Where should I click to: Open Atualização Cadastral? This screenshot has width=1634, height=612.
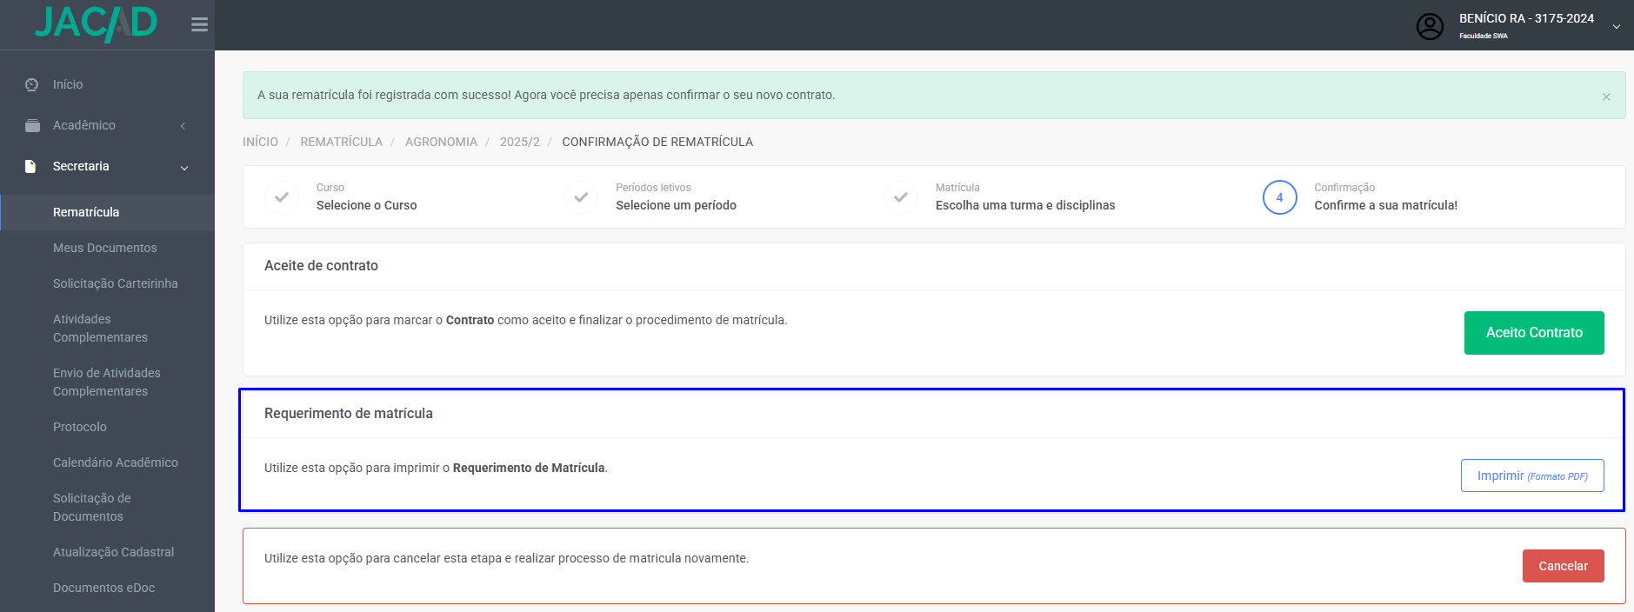pyautogui.click(x=113, y=552)
